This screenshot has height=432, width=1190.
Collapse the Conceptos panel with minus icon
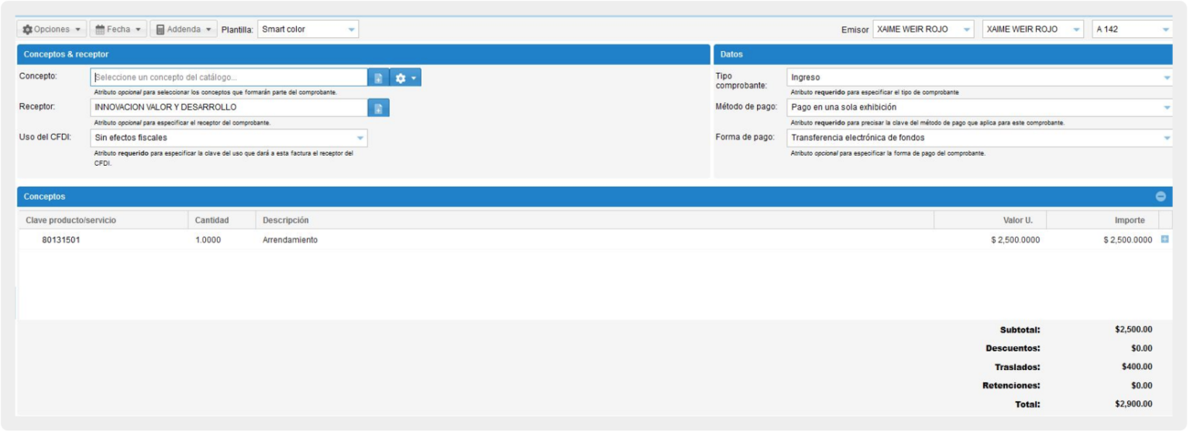(x=1161, y=197)
